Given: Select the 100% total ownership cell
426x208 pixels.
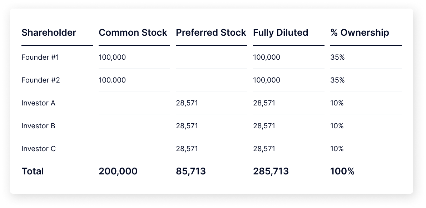Looking at the screenshot, I should click(342, 171).
